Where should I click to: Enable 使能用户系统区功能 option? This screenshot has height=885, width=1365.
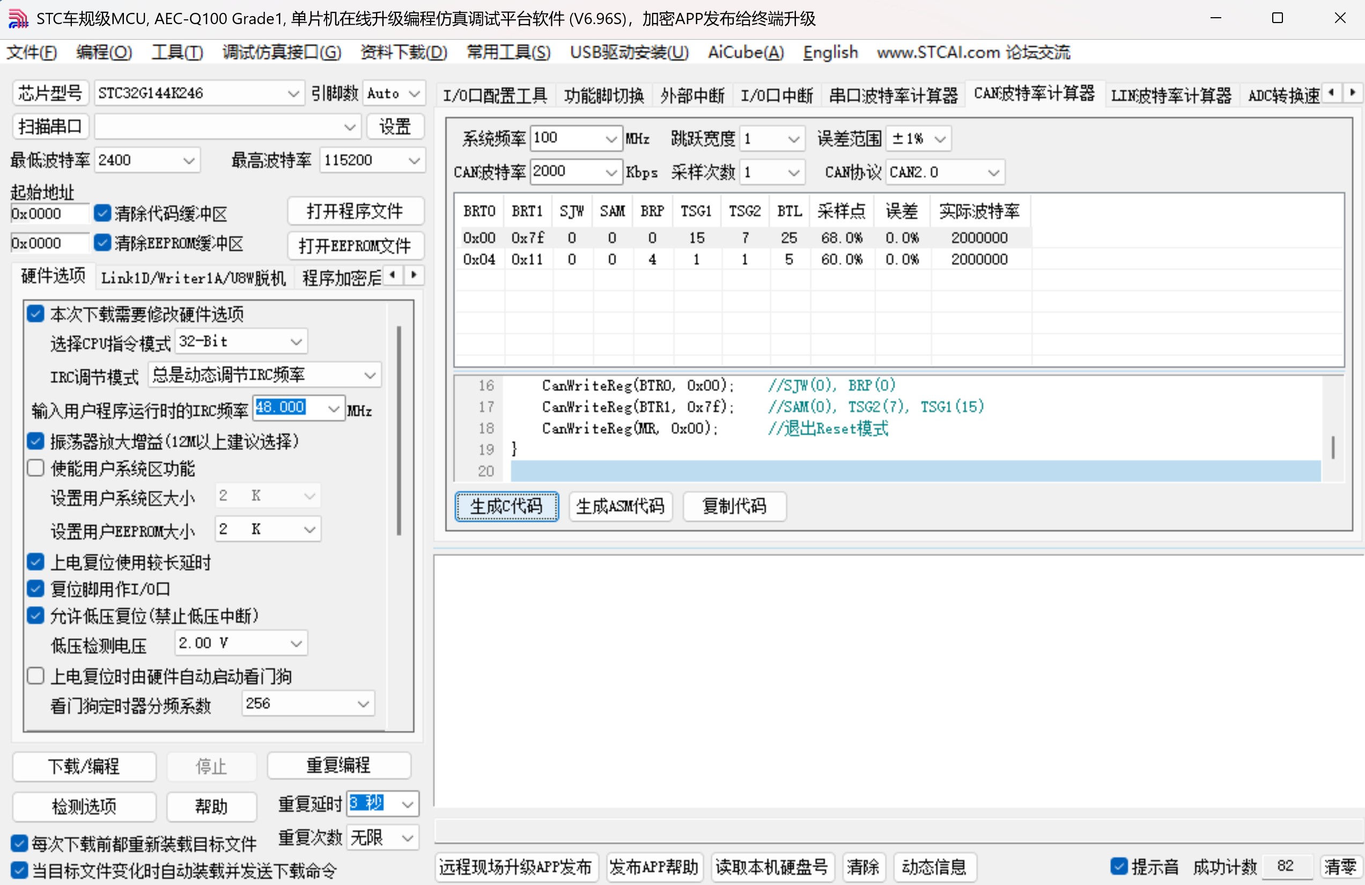tap(35, 468)
